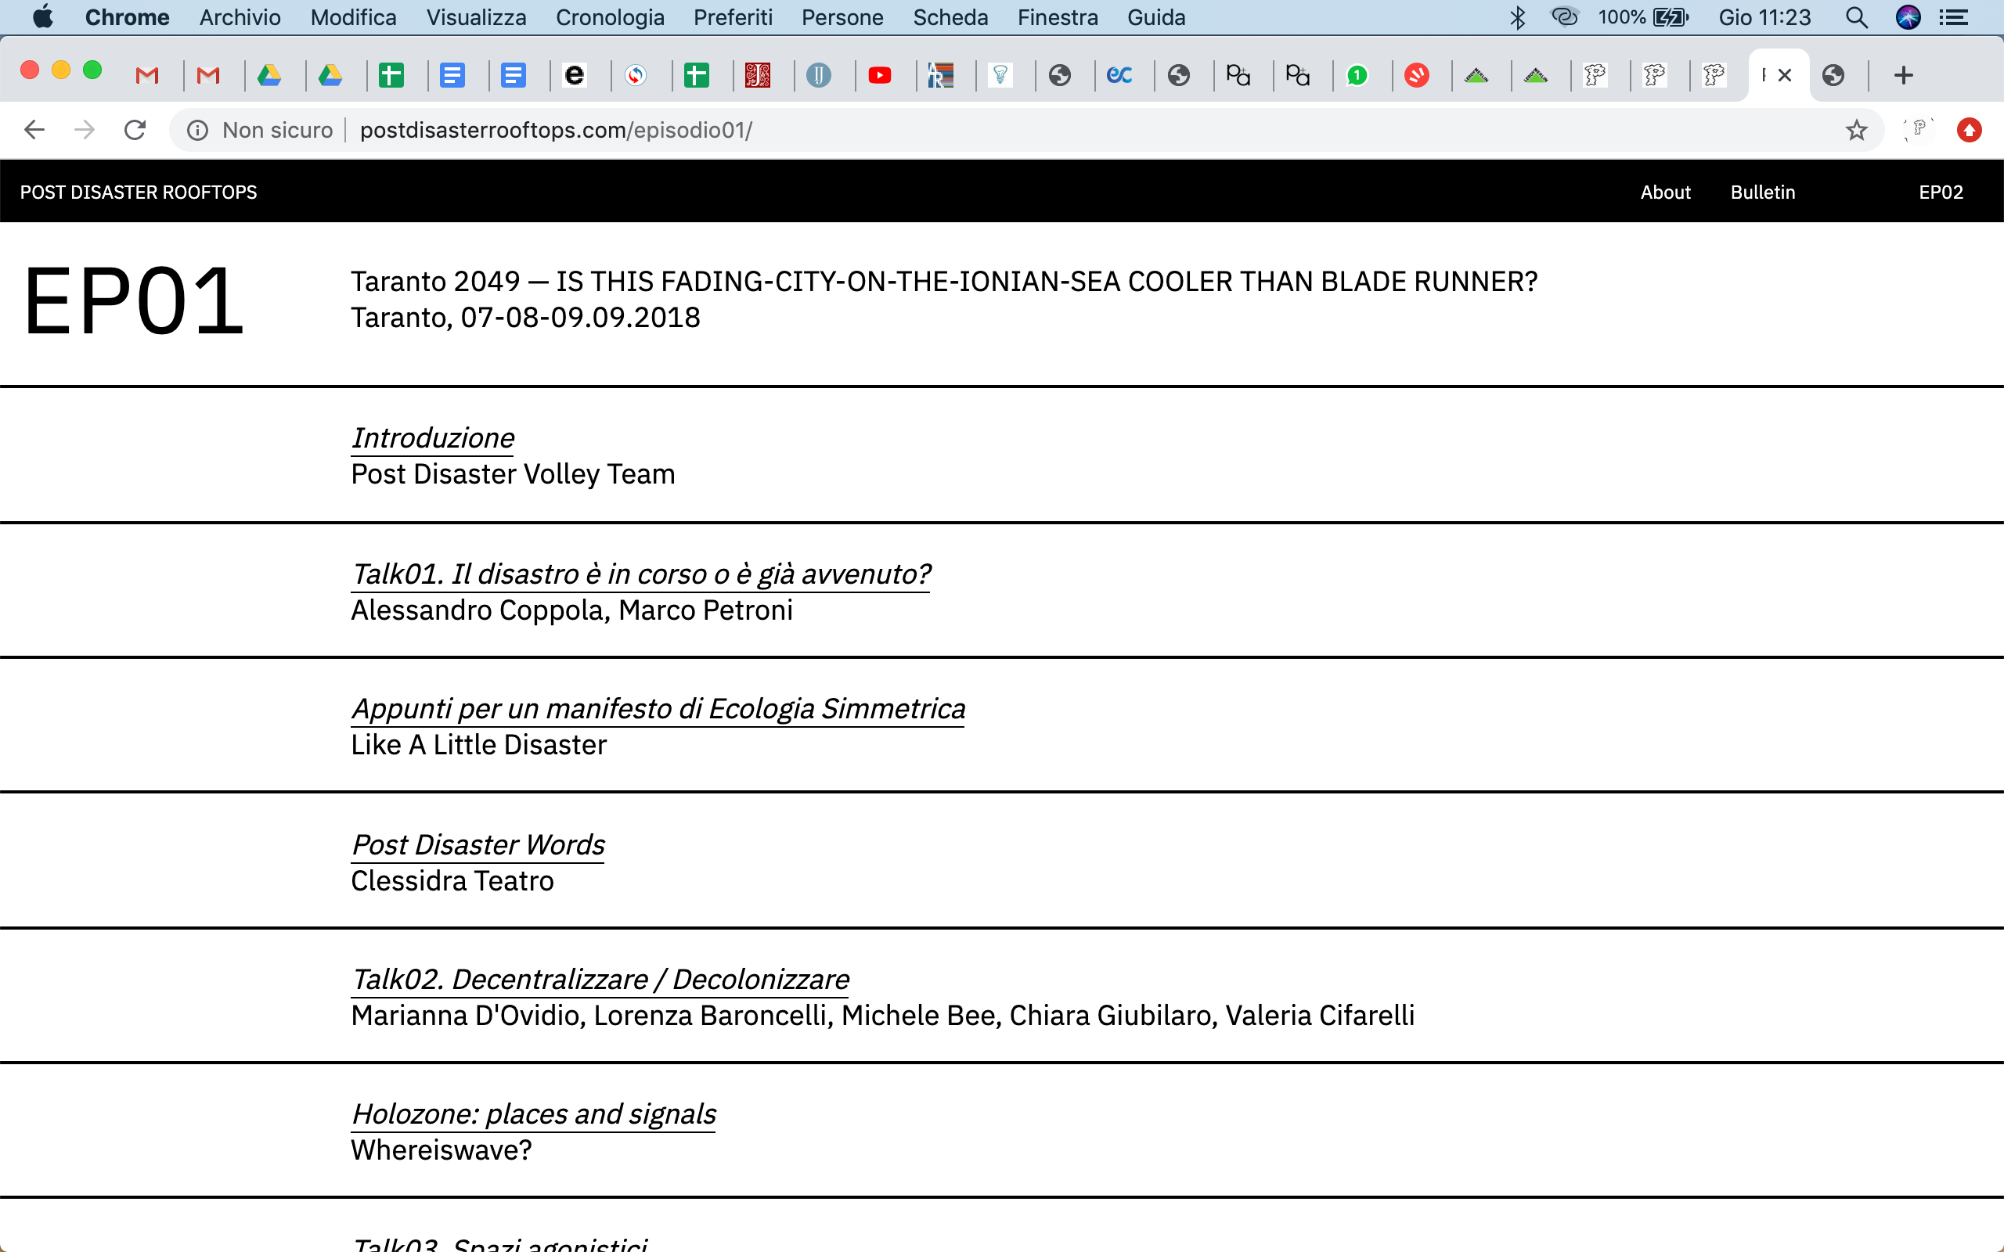Screen dimensions: 2004x1252
Task: Open the Introduzione link
Action: 432,438
